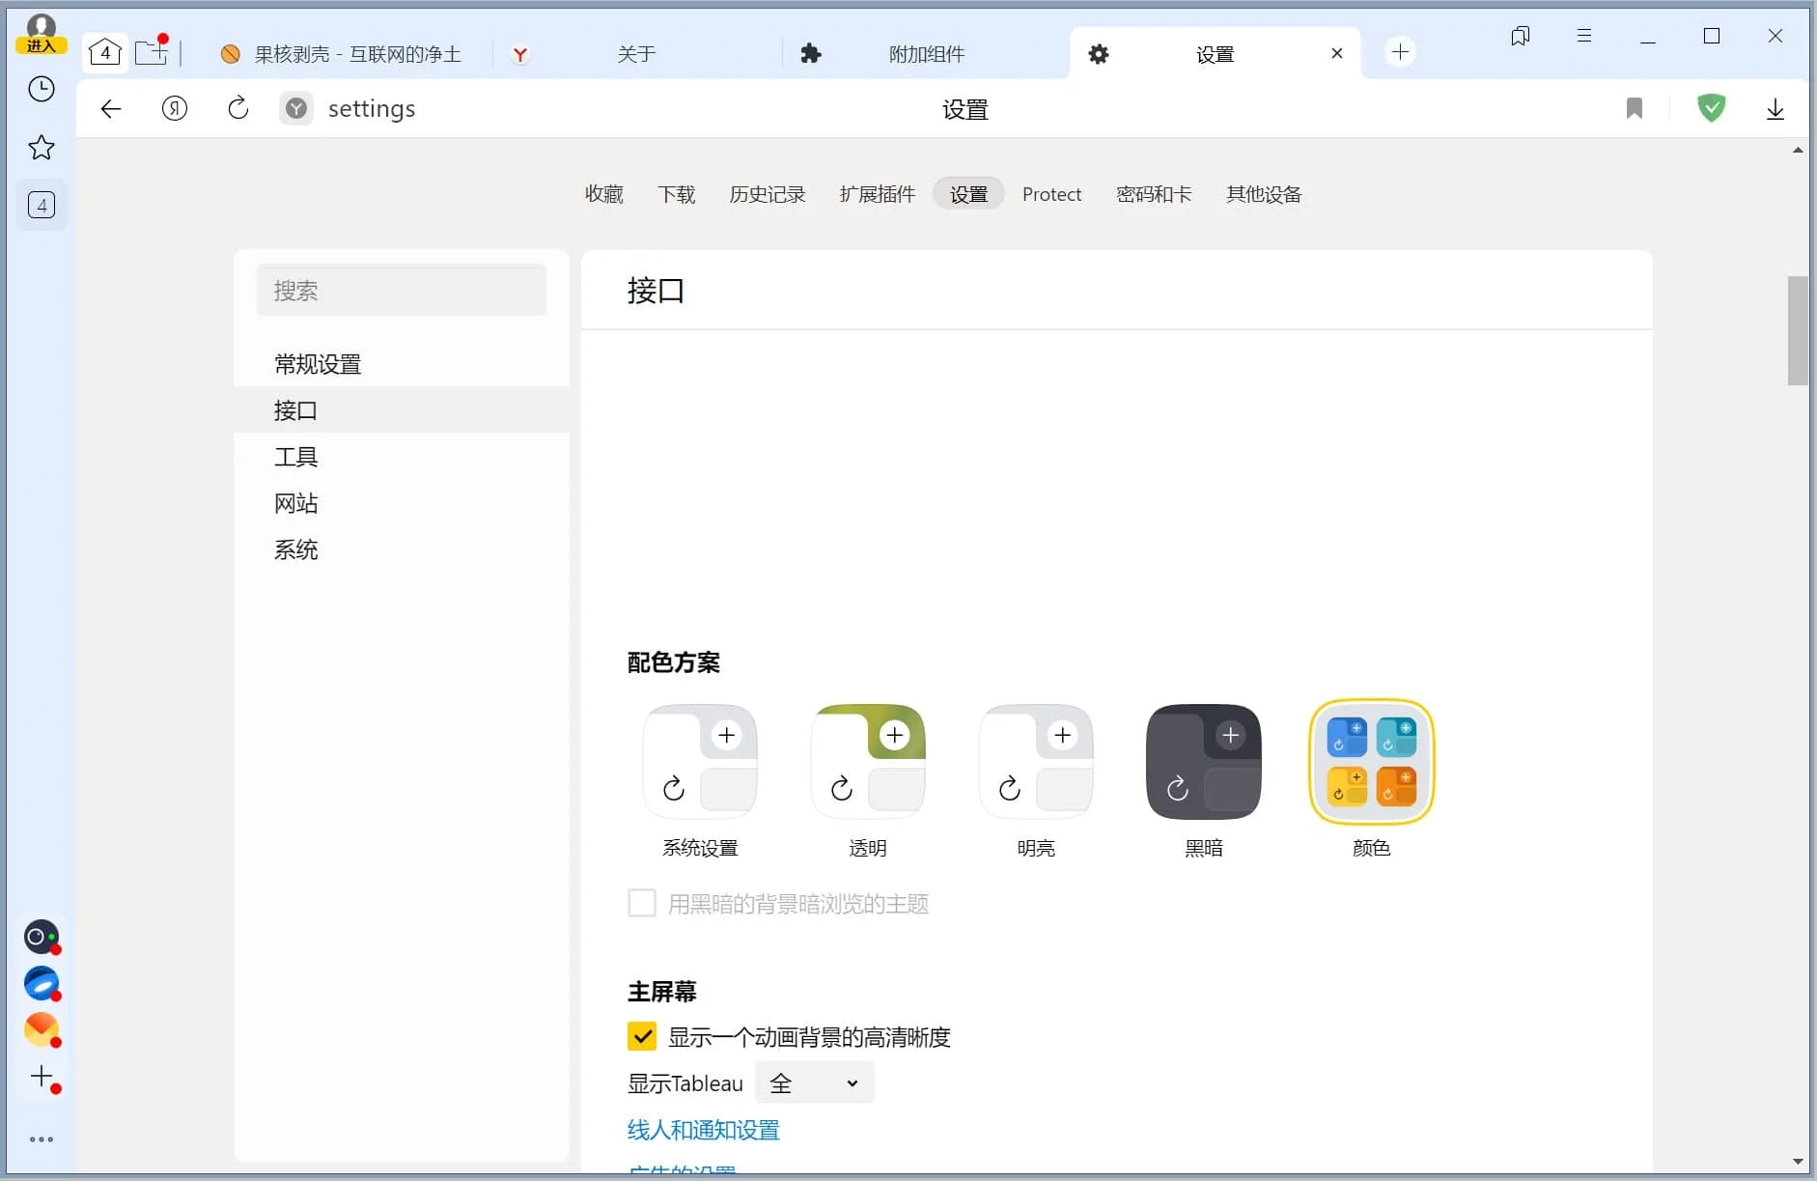The image size is (1817, 1181).
Task: Open browsing history from left sidebar
Action: tap(42, 89)
